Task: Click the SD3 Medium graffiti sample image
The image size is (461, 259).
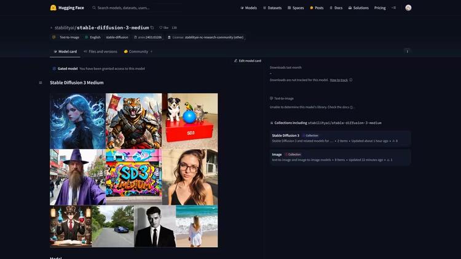Action: 134,177
